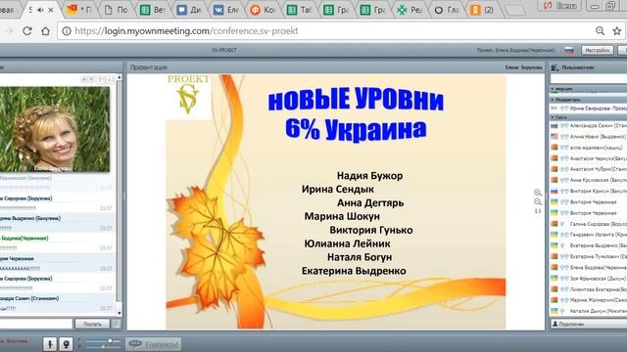Click the chat message input field
627x352 pixels.
point(36,324)
